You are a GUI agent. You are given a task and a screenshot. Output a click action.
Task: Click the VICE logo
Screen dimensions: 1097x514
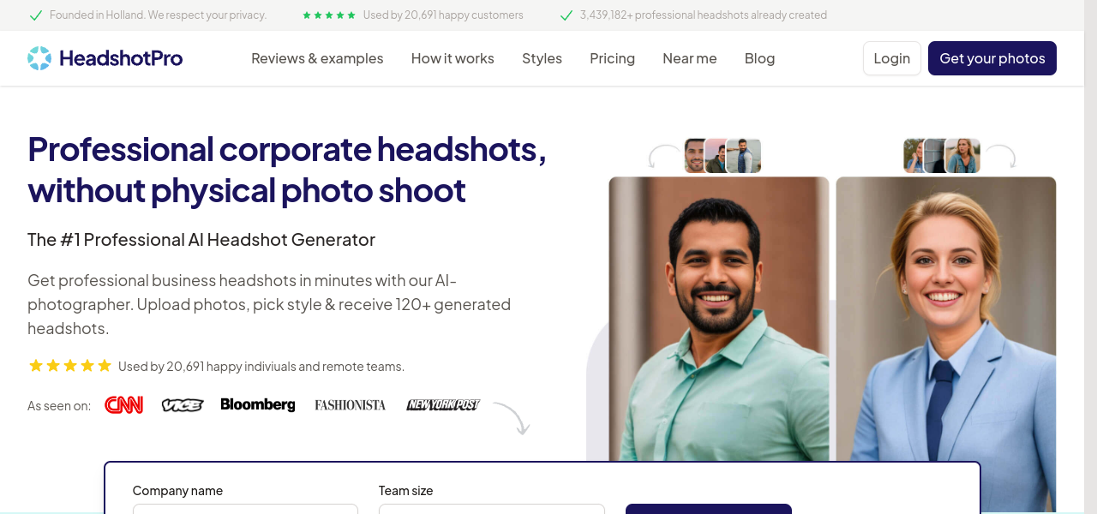[182, 405]
